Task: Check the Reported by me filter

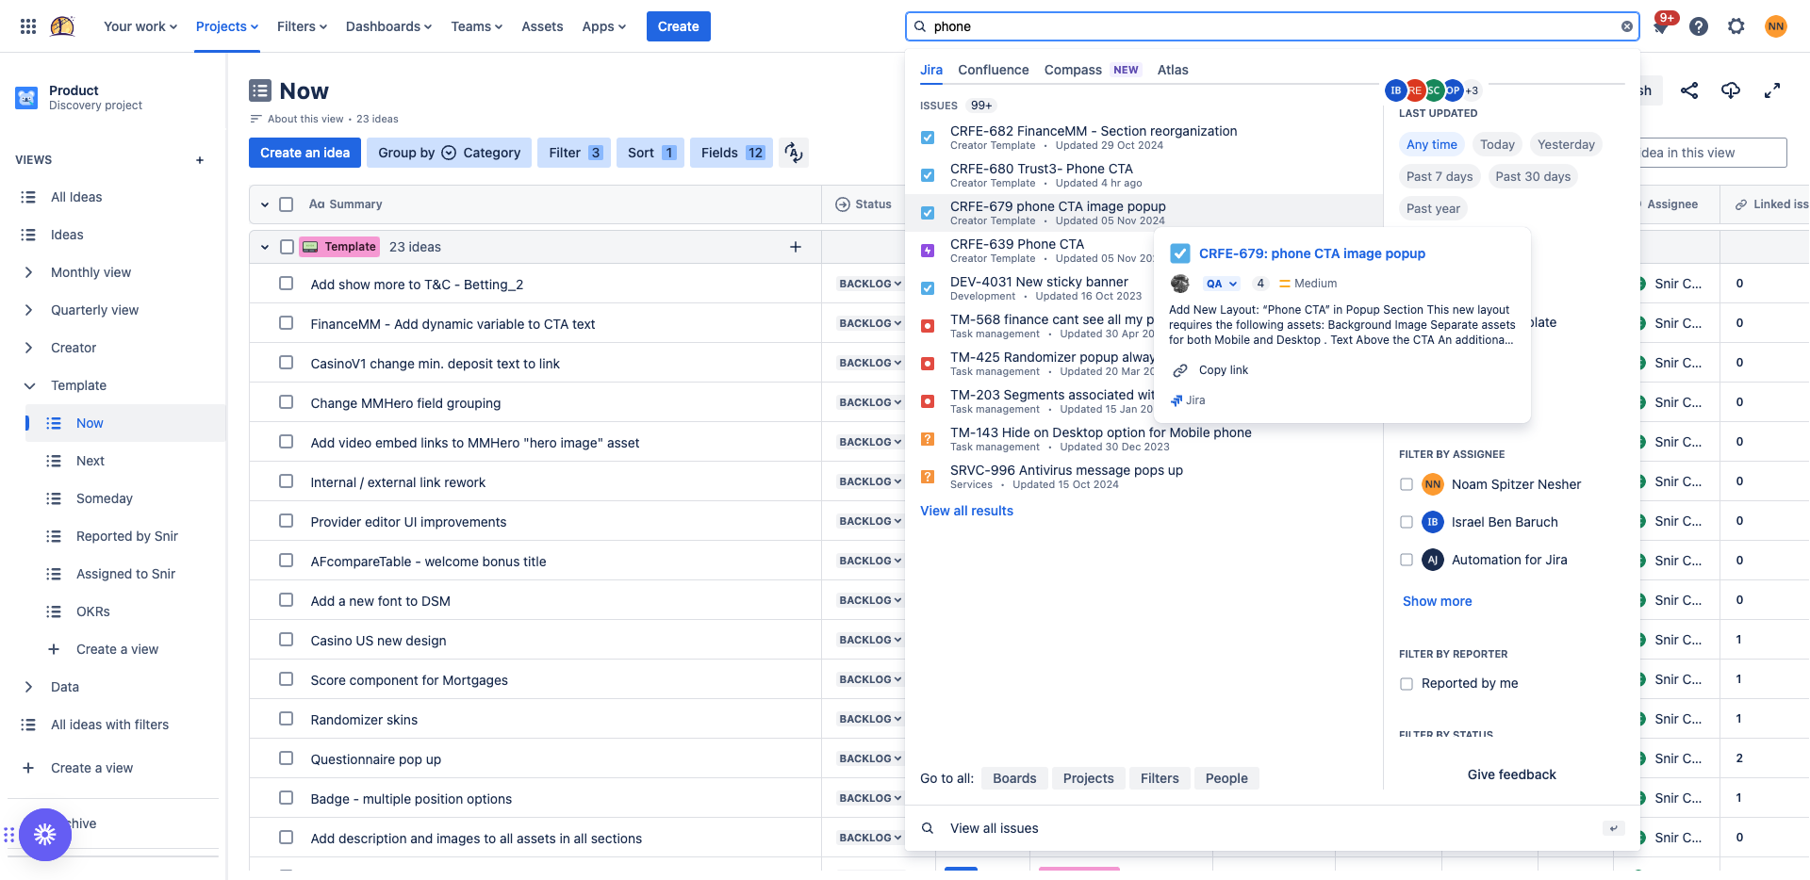Action: point(1407,684)
